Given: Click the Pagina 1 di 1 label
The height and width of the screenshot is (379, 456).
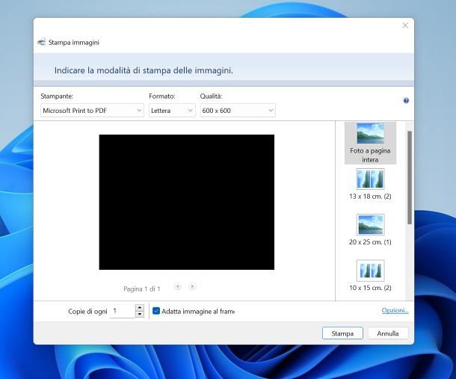Looking at the screenshot, I should (x=142, y=289).
